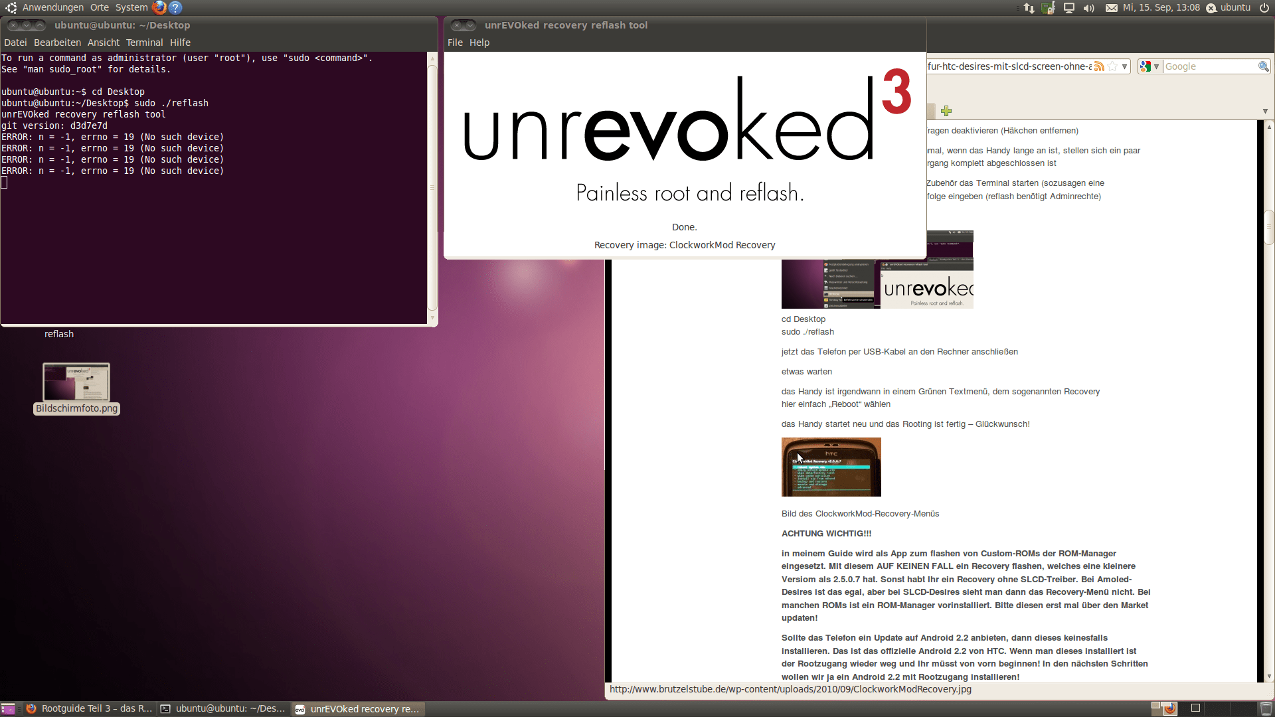Click Firefox page scrollbar down arrow

coord(1269,677)
